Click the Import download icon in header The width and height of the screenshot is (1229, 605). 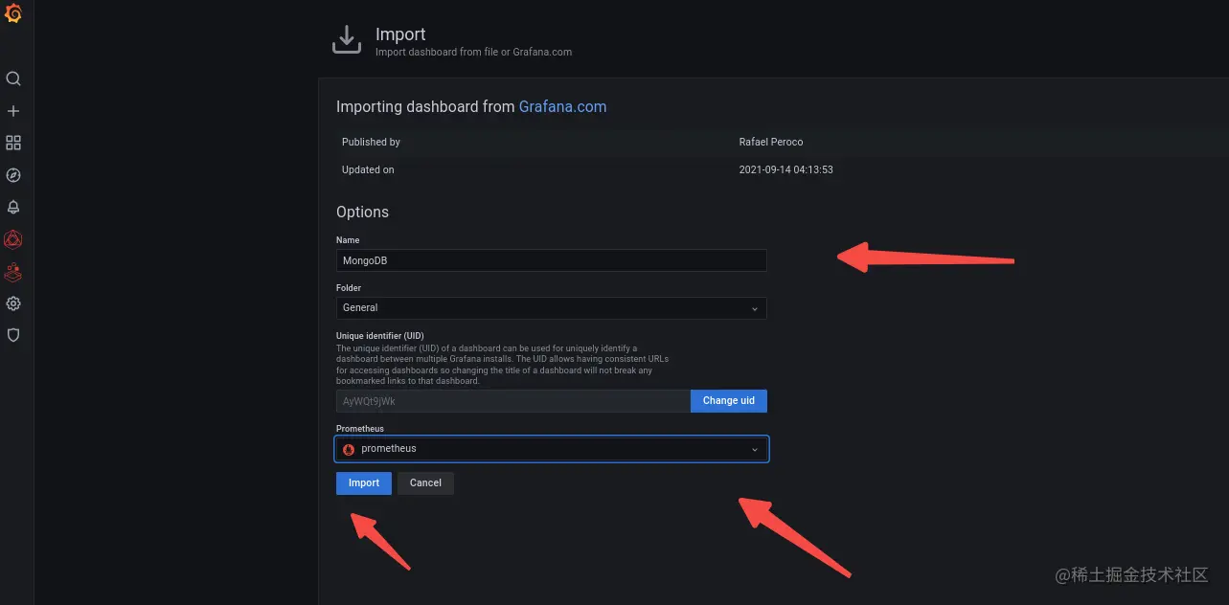(346, 39)
